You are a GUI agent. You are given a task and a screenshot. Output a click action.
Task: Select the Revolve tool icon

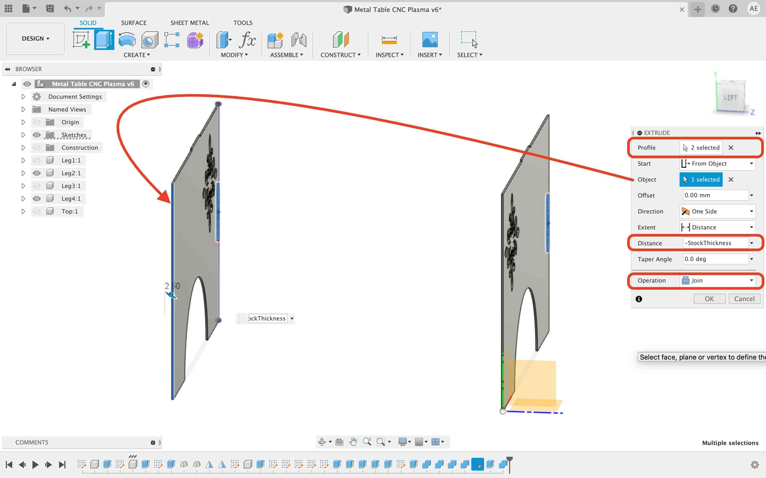[x=127, y=40]
